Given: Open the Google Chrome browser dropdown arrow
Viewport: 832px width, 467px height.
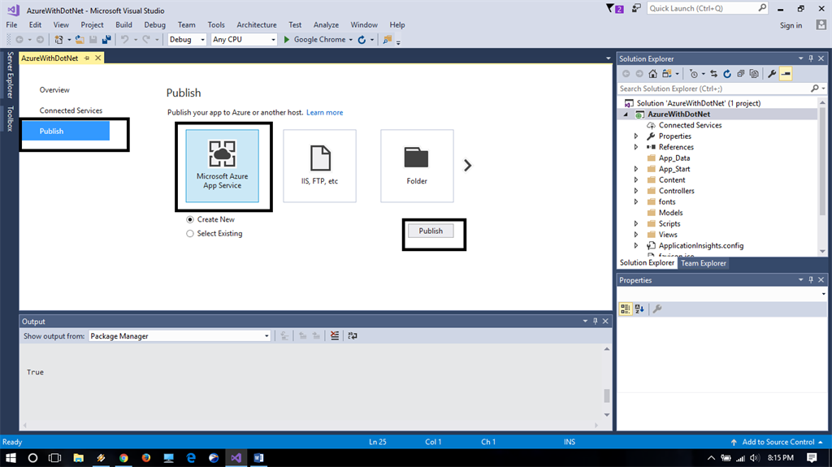Looking at the screenshot, I should click(351, 40).
